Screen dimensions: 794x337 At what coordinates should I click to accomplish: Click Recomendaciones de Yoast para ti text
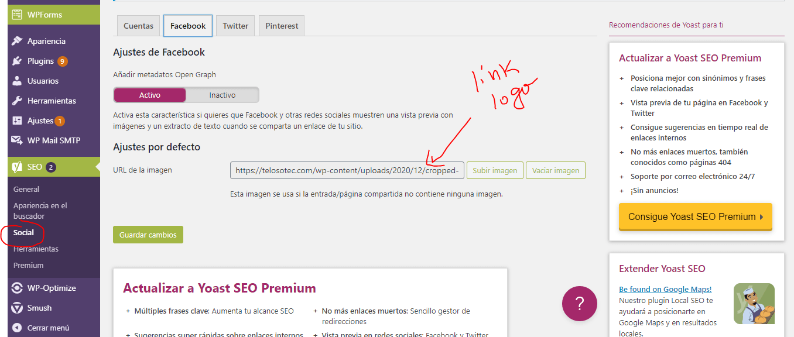point(666,25)
